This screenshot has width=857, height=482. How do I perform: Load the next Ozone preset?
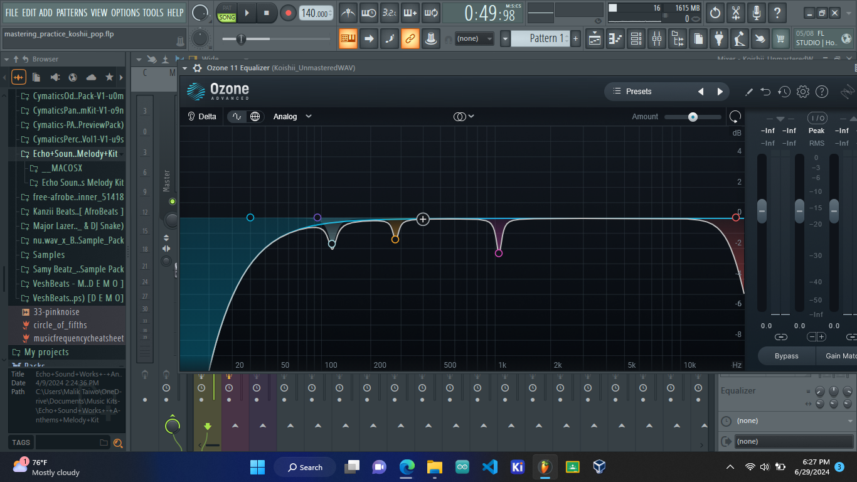pos(720,92)
